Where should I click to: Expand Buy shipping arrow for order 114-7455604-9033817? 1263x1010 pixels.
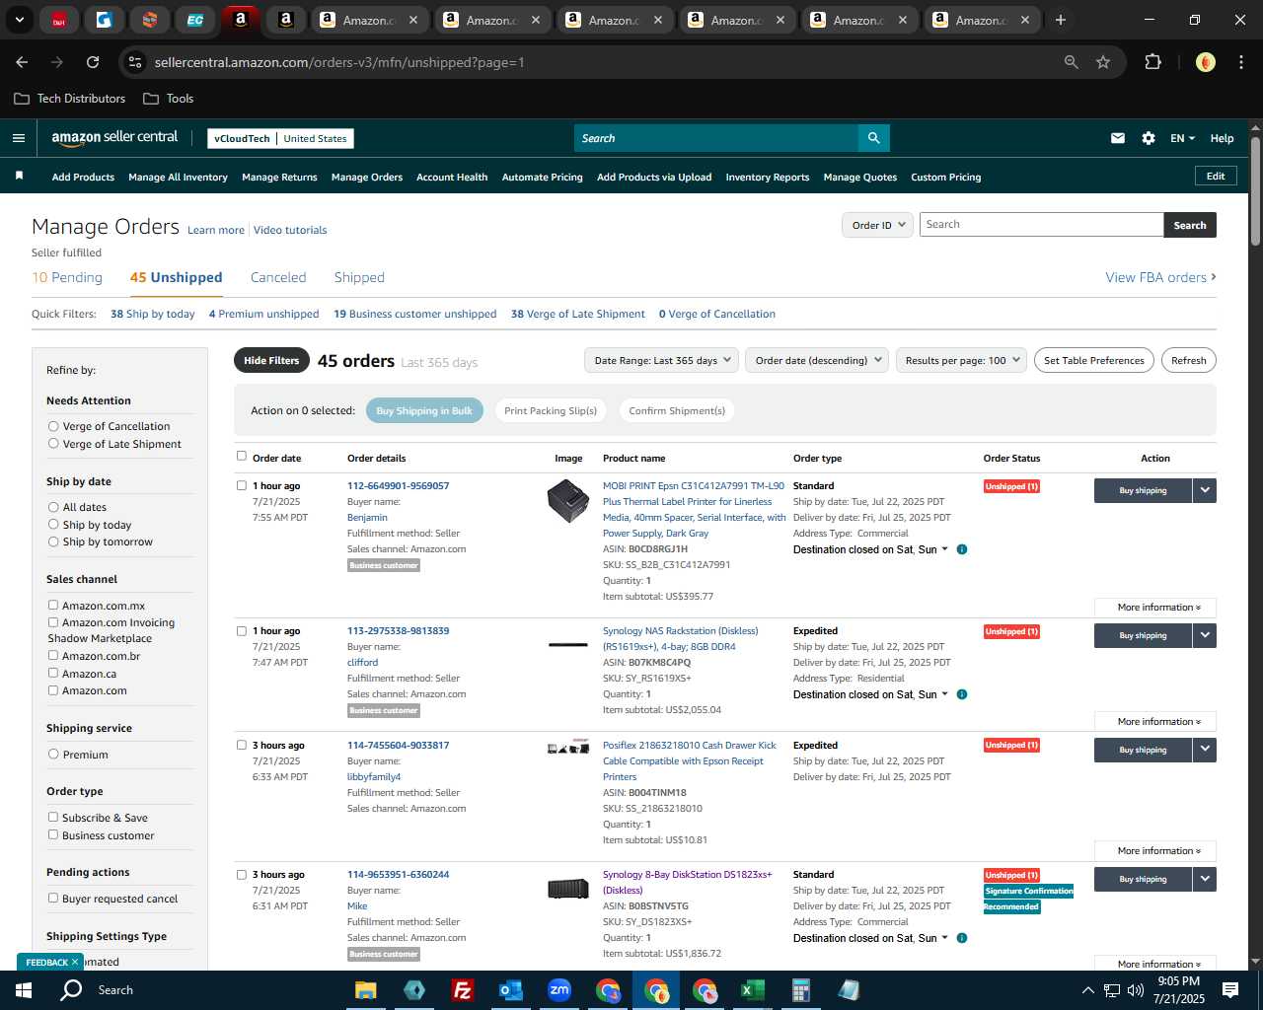tap(1205, 750)
